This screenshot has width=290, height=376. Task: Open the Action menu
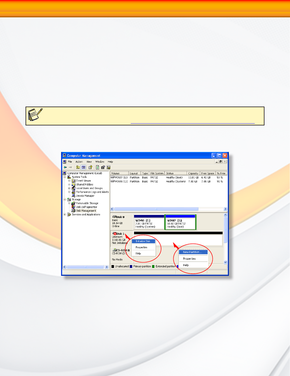point(79,162)
